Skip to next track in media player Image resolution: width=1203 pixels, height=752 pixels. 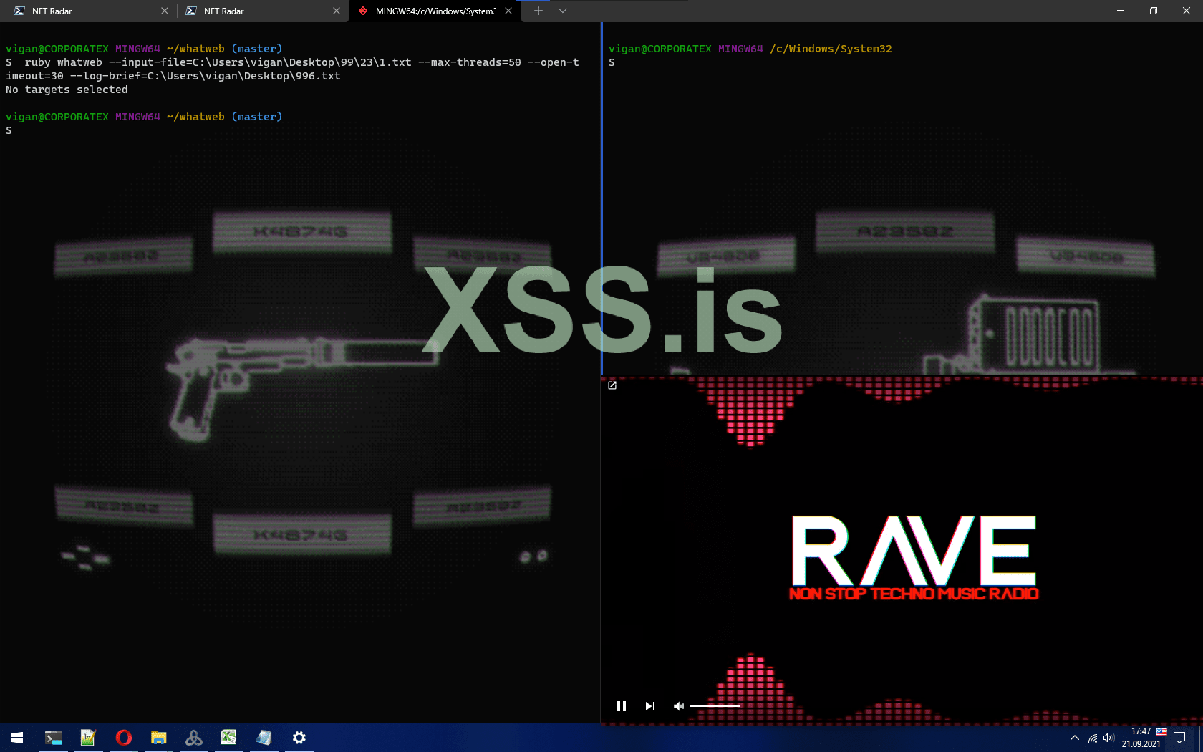(x=650, y=706)
